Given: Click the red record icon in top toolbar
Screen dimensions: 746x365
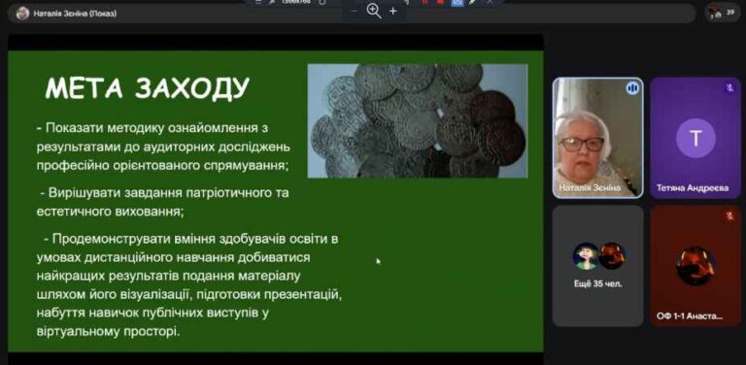Looking at the screenshot, I should coord(440,2).
